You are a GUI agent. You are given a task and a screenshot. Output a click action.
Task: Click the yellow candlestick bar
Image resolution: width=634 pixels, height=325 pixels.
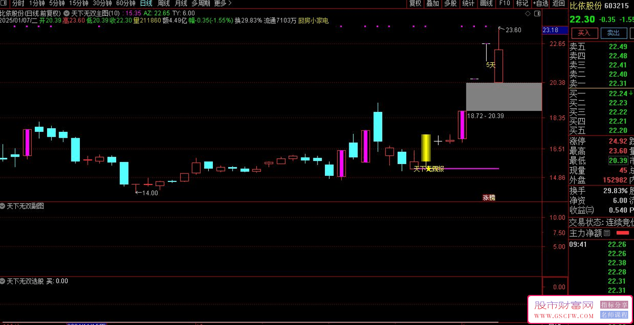coord(426,148)
